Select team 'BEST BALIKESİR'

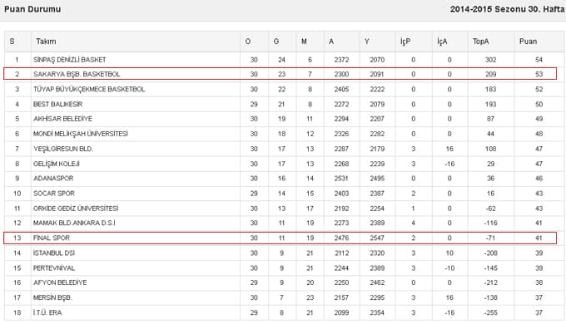click(x=57, y=104)
